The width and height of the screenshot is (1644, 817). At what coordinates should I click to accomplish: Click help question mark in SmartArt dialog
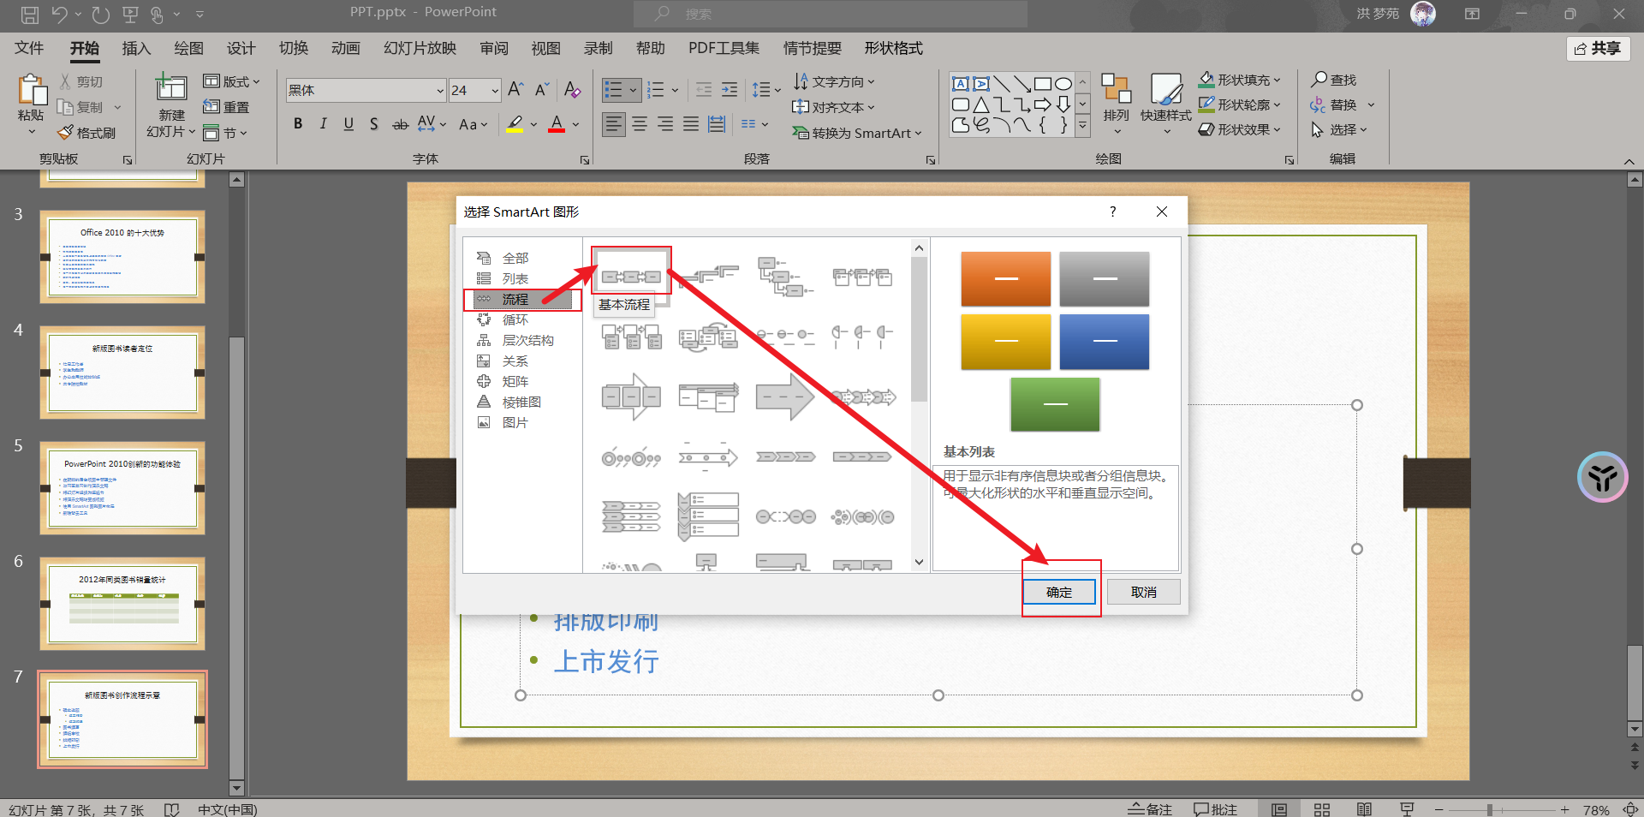click(1113, 212)
